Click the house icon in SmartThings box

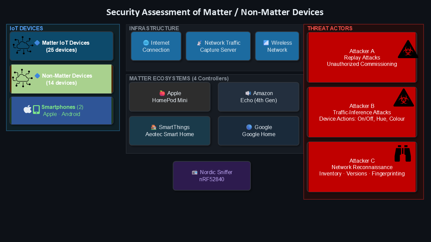154,127
